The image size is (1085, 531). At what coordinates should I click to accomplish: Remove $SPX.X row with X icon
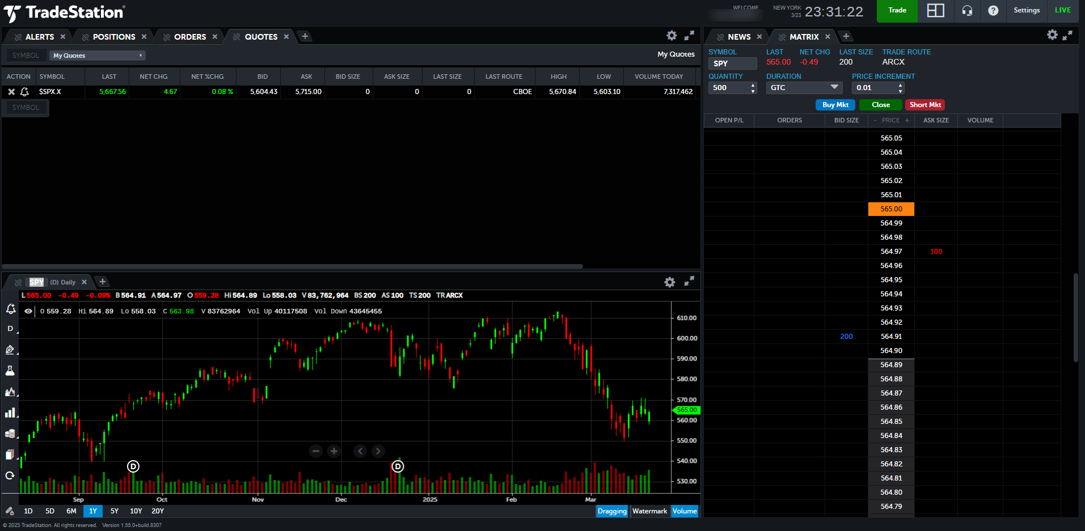(11, 91)
